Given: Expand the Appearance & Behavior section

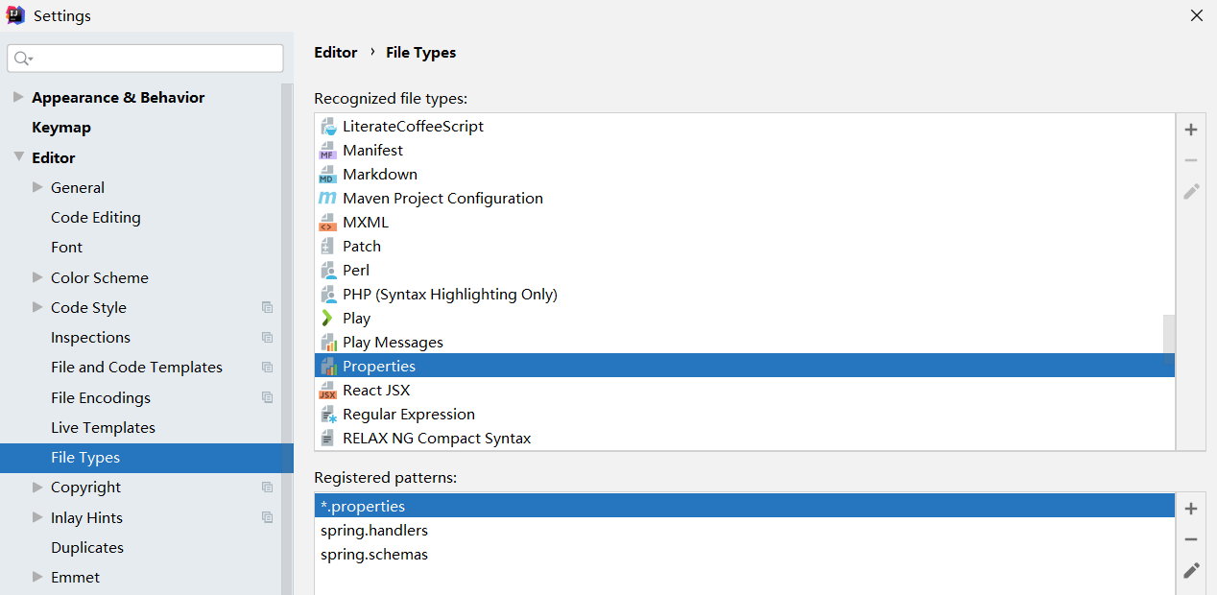Looking at the screenshot, I should click(18, 97).
